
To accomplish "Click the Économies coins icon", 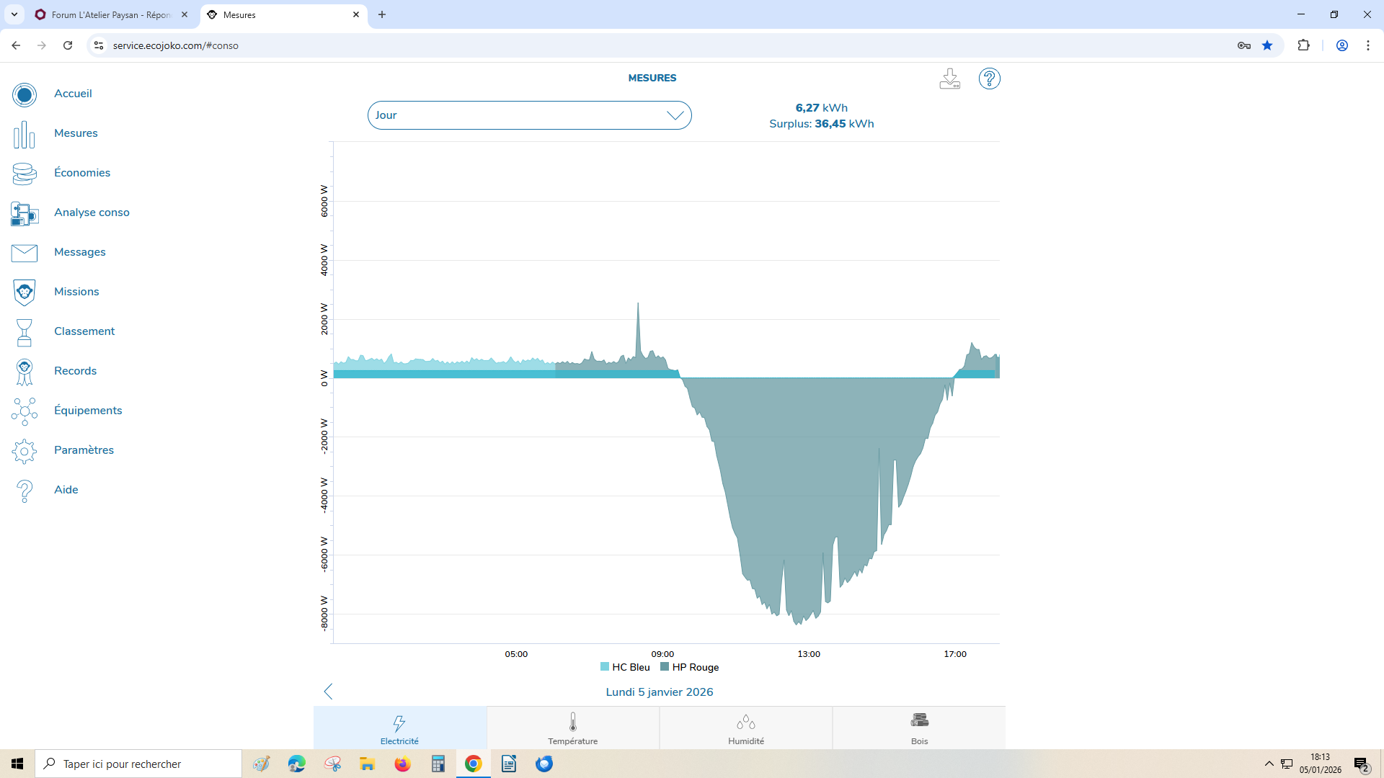I will coord(24,173).
